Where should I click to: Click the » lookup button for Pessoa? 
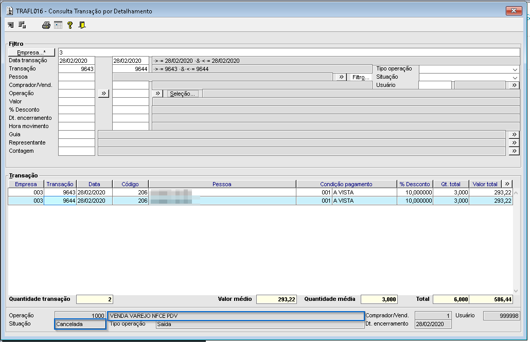(341, 77)
